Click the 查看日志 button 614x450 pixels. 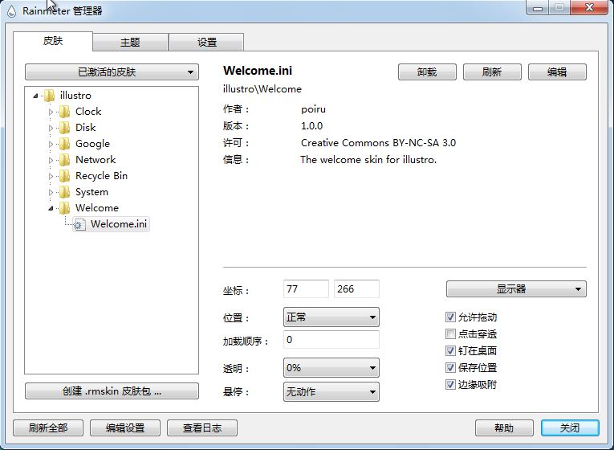pos(202,428)
